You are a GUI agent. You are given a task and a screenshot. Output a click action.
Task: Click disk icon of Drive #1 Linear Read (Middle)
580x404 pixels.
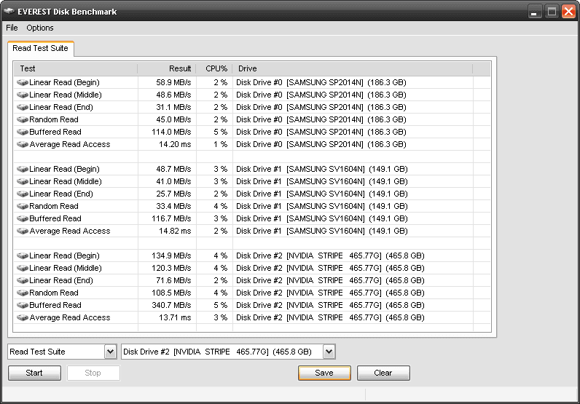pos(23,181)
